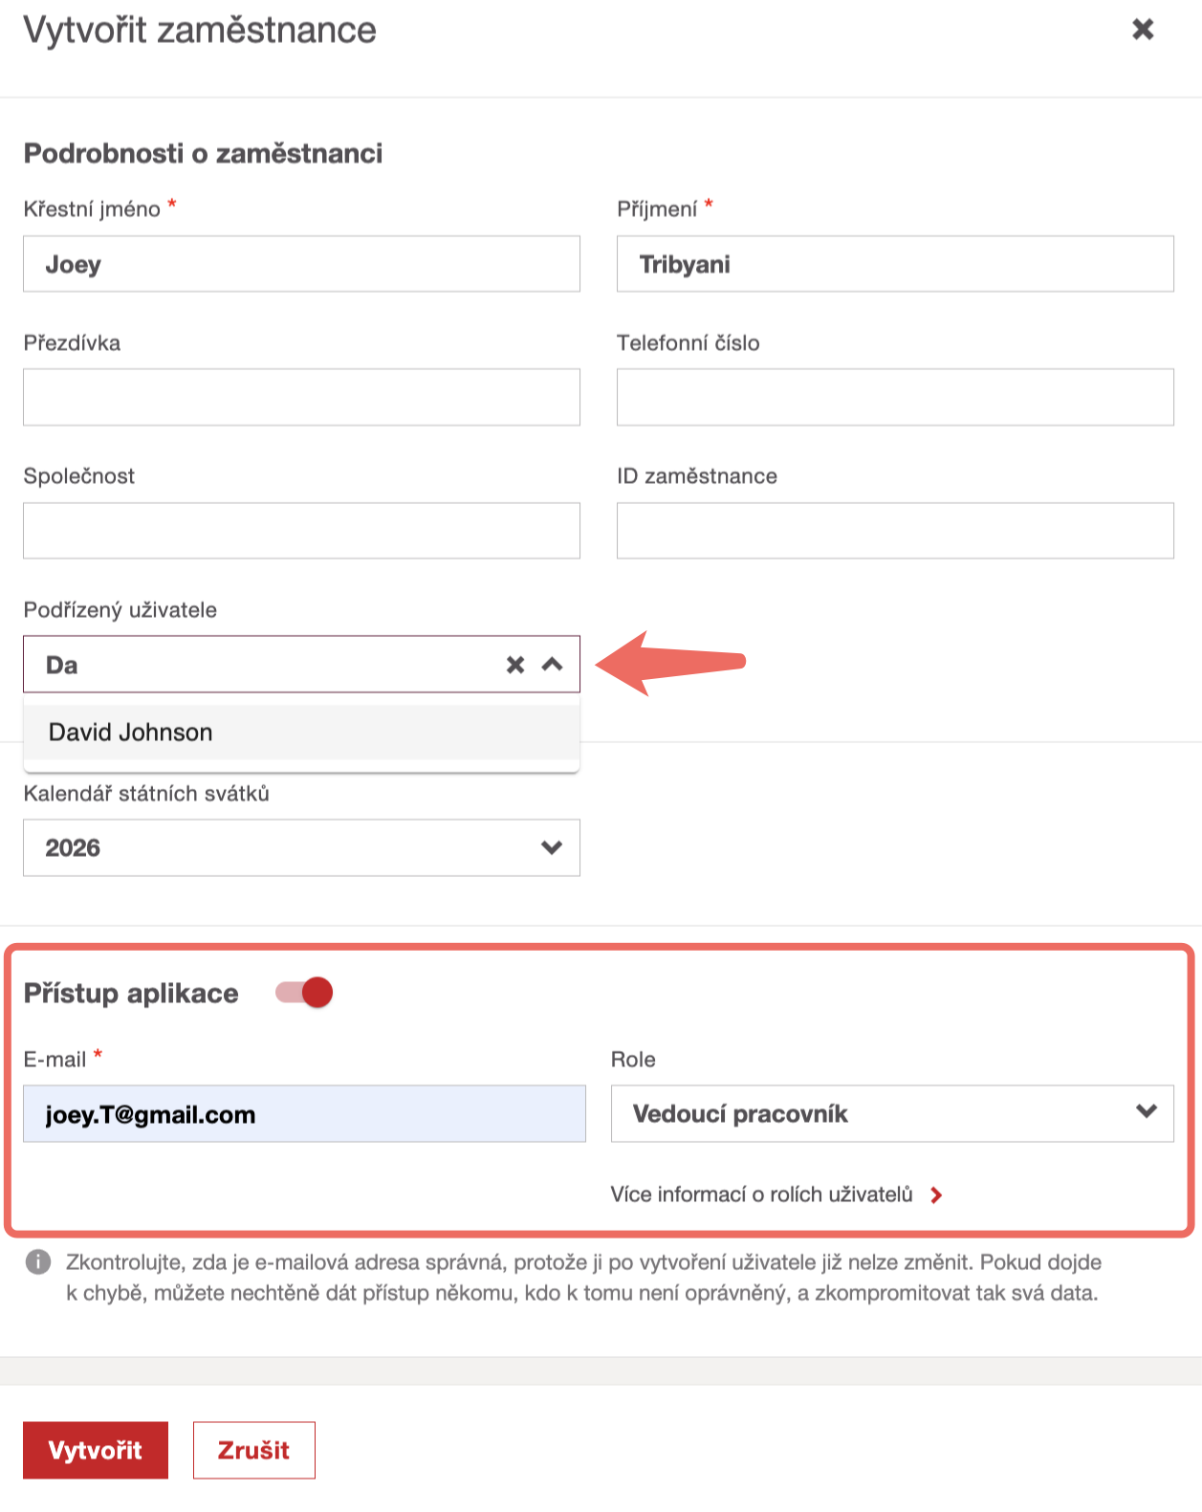Viewport: 1202px width, 1512px height.
Task: Focus the Telefonní číslo field
Action: 894,397
